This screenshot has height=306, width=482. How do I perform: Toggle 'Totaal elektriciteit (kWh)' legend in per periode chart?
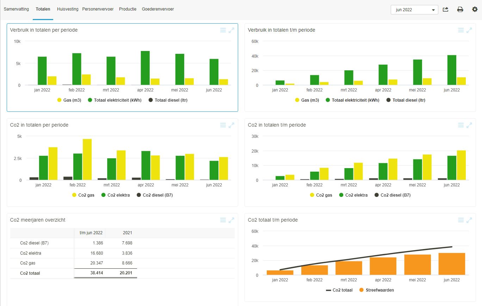tap(115, 100)
